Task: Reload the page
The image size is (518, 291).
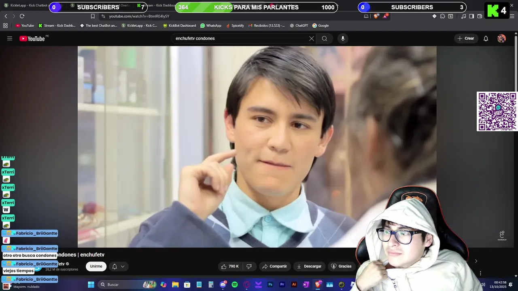Action: coord(22,16)
